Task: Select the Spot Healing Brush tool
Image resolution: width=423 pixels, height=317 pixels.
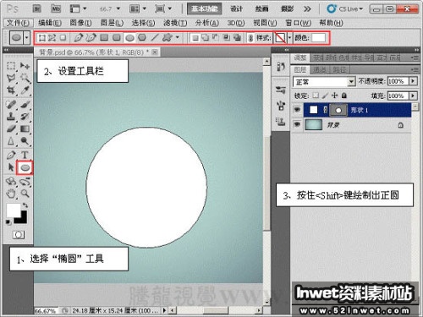Action: 11,105
